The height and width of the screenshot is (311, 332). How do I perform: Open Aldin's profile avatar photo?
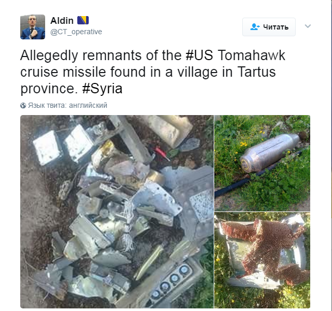tap(33, 27)
